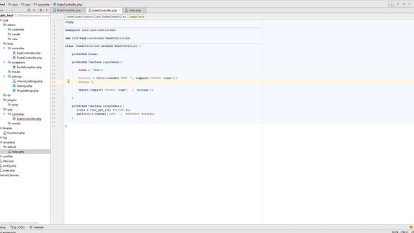Select the admin folder in project tree
Viewport: 414px width, 233px height.
[11, 25]
